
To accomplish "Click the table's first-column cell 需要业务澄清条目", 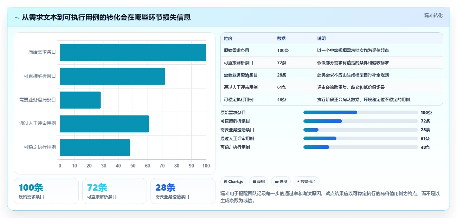I will click(x=240, y=75).
